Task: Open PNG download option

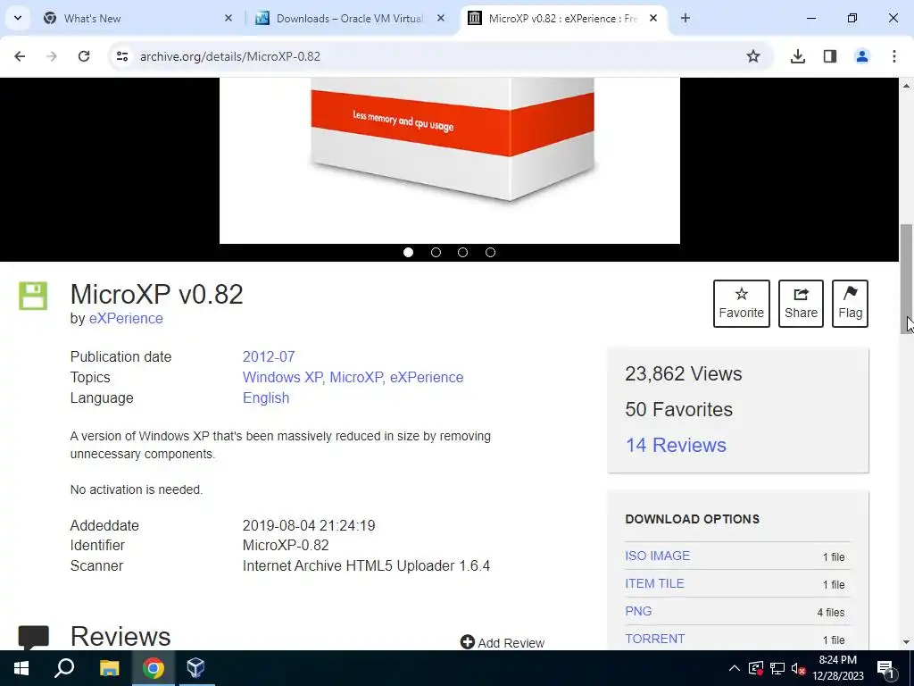Action: pyautogui.click(x=638, y=611)
